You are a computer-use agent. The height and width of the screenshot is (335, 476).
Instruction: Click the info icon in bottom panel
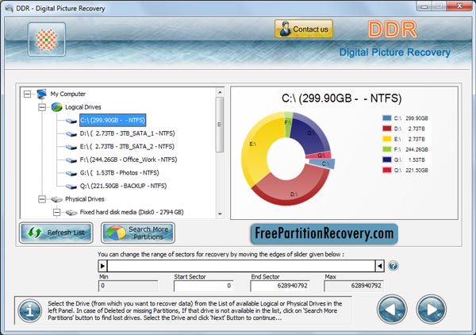pyautogui.click(x=30, y=310)
